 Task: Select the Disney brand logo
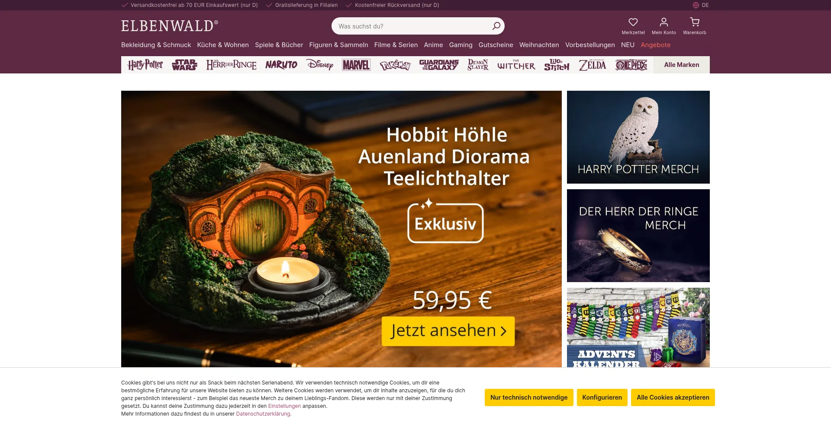tap(320, 65)
